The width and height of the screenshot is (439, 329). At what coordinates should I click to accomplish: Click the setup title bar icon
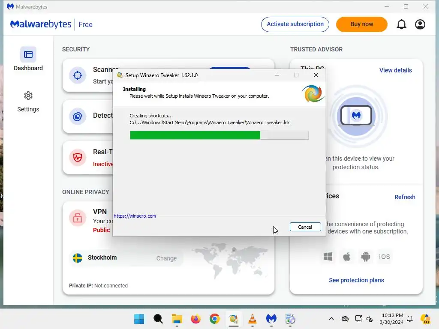click(120, 75)
